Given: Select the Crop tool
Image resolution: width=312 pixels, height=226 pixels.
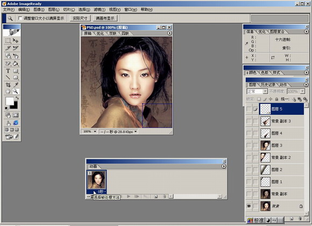Looking at the screenshot, I should 8,85.
